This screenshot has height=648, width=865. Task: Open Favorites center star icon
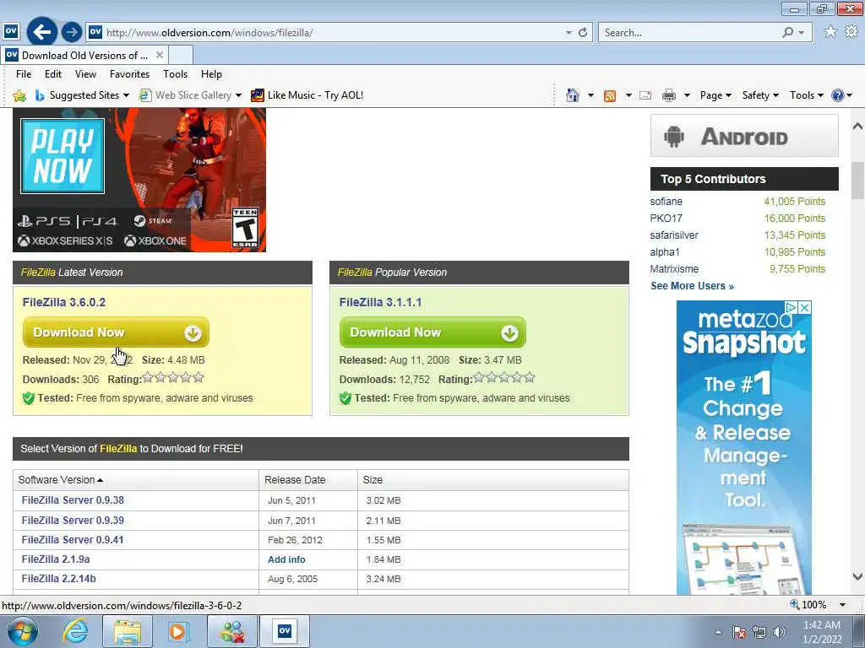point(830,32)
